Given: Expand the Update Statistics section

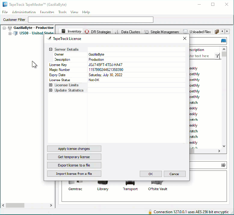Looking at the screenshot, I should (x=50, y=90).
